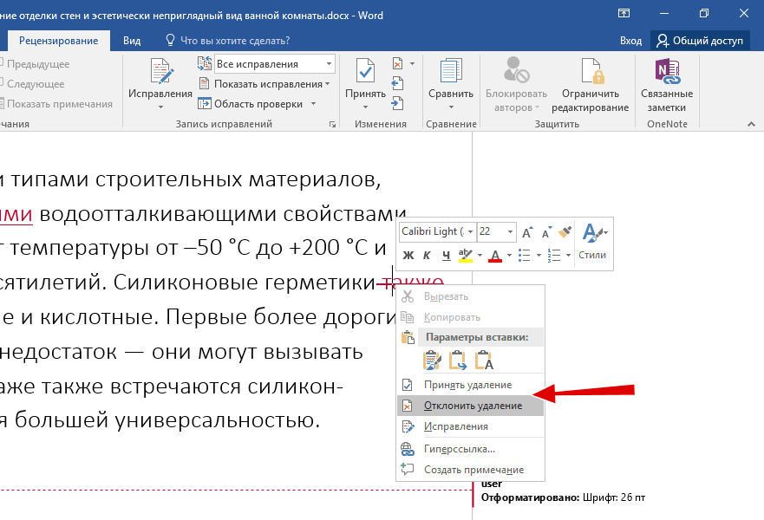This screenshot has height=520, width=764.
Task: Click 'Общий доступ' share button
Action: click(x=700, y=41)
